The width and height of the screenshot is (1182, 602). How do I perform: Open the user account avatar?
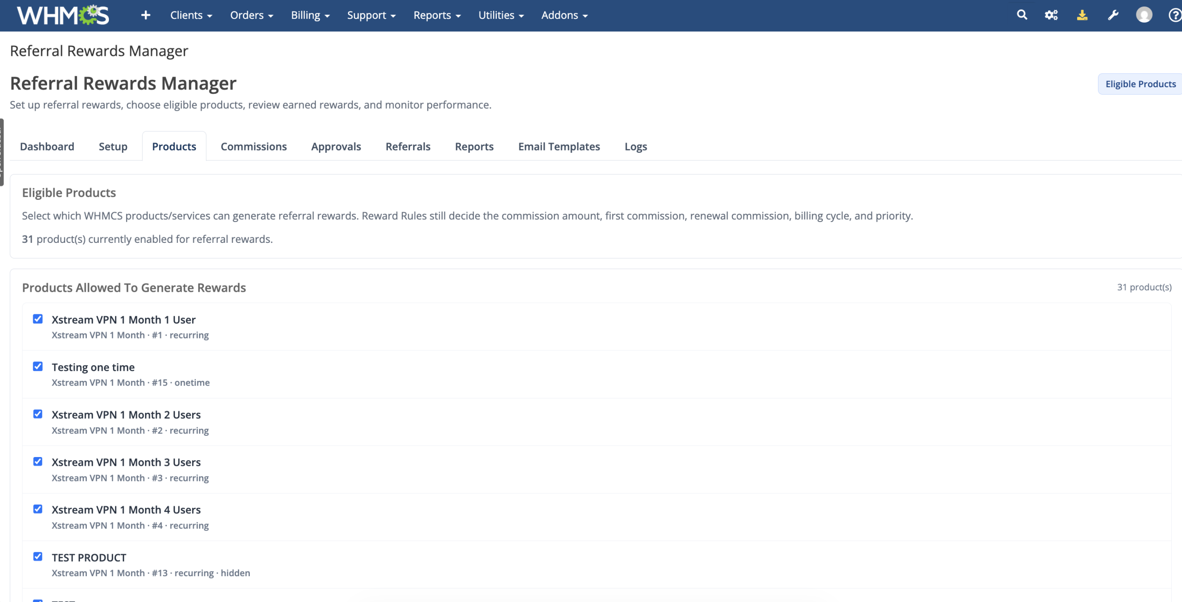pos(1144,15)
